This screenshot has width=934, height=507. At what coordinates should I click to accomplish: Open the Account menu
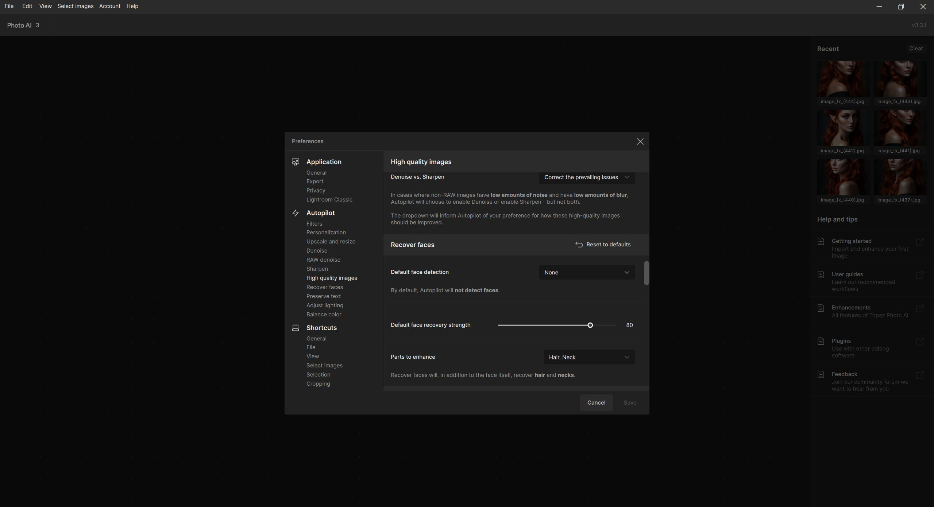click(109, 6)
